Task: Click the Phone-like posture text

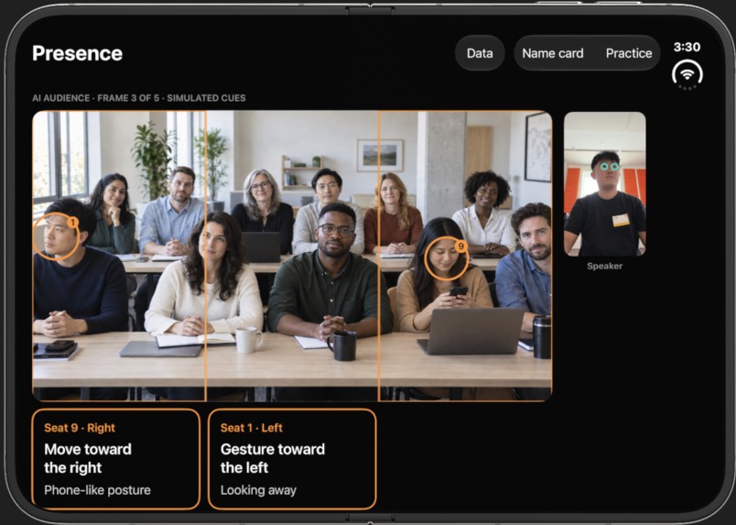Action: (97, 490)
